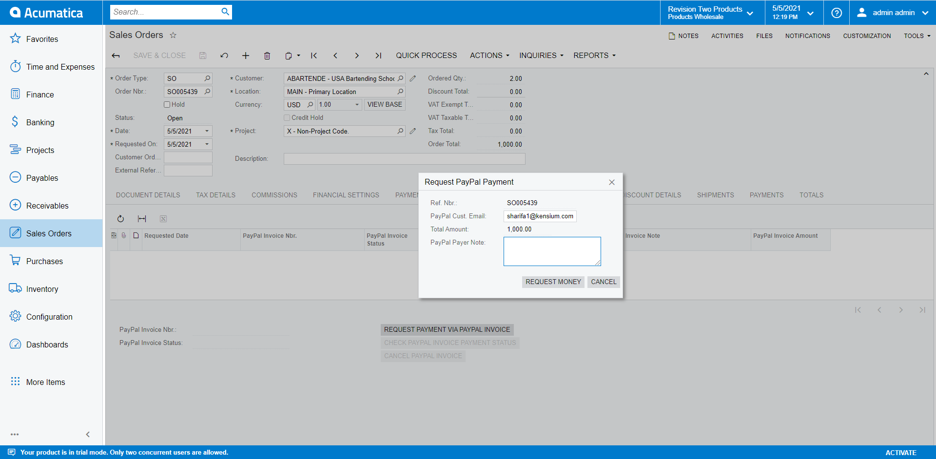Switch to Financial Settings tab
The image size is (936, 459).
346,195
